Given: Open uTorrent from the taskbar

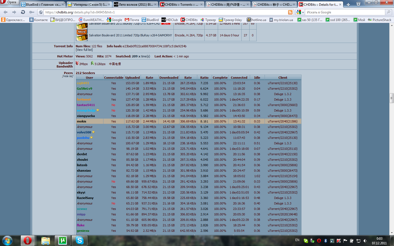Looking at the screenshot, I should click(x=63, y=241).
